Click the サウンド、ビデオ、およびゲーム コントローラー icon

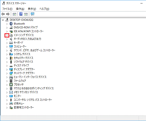[11, 50]
